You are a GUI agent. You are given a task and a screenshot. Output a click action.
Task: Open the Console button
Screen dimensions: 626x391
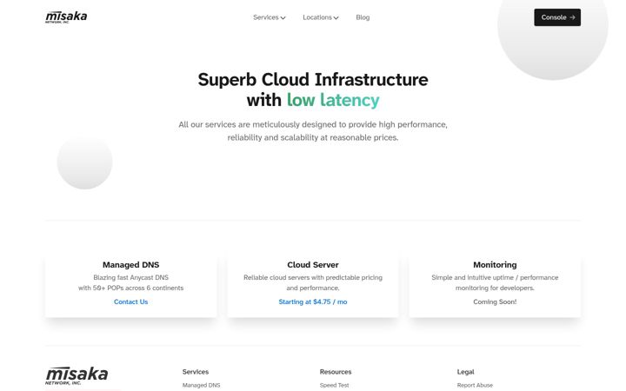click(x=557, y=17)
